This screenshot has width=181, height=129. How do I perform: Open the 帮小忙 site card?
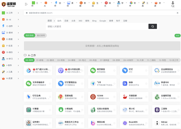[134, 110]
